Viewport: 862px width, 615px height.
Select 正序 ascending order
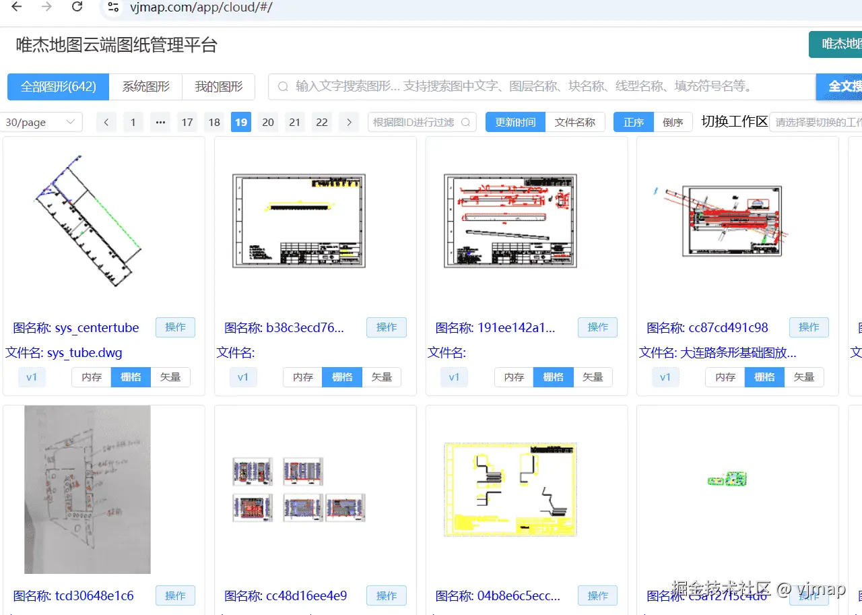click(x=634, y=122)
